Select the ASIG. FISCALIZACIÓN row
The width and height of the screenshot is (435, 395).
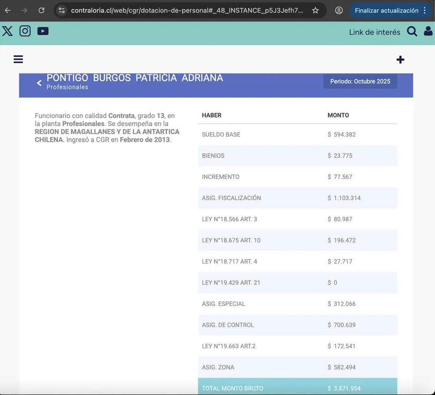(x=297, y=198)
